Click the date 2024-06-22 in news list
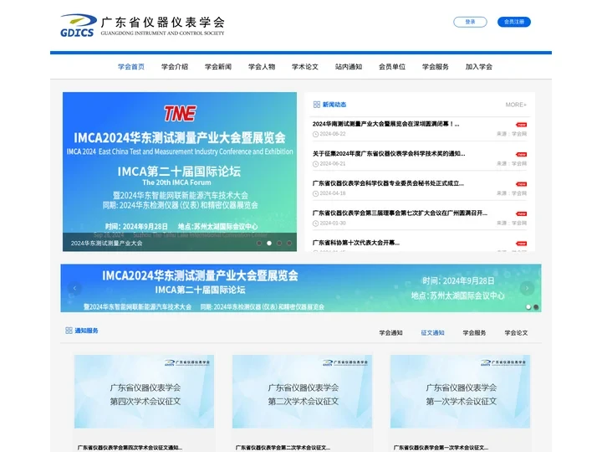Screen dimensions: 602x452 [x=333, y=134]
